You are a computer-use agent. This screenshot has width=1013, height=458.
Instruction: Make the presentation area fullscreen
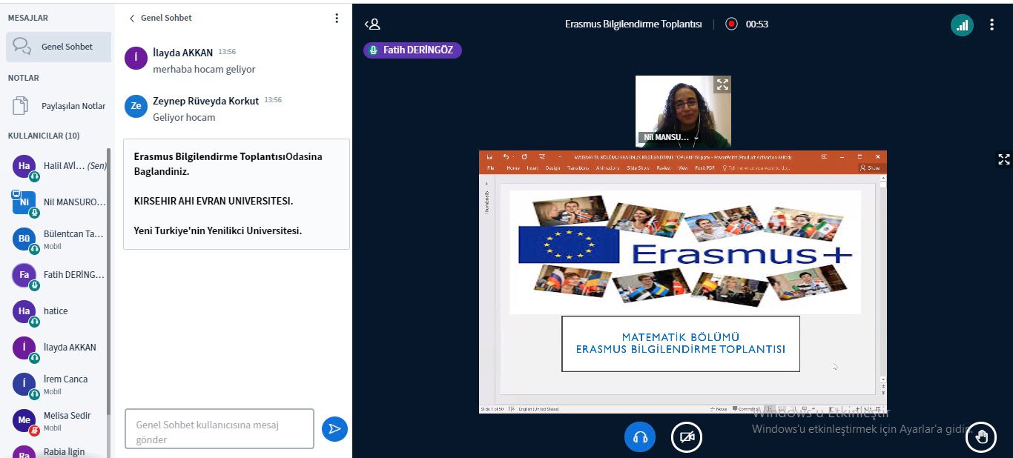point(1003,159)
